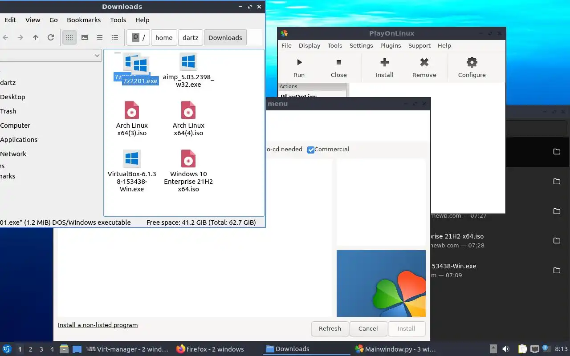Open the View menu in file manager
570x356 pixels.
click(x=33, y=20)
